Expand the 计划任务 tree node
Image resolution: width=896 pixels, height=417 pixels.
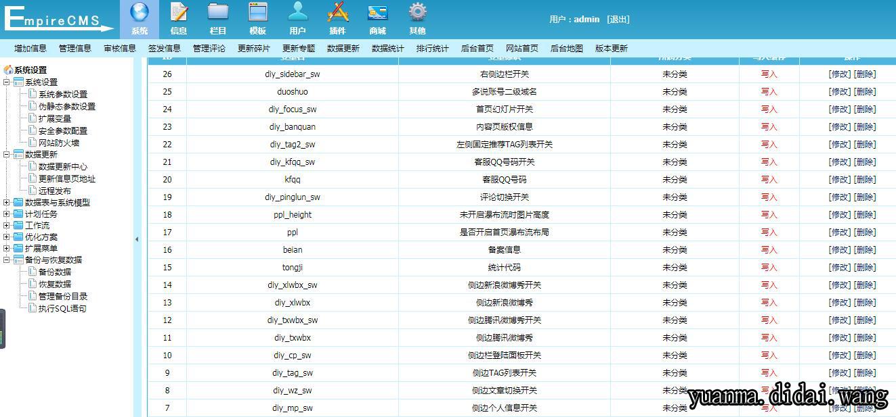click(7, 214)
